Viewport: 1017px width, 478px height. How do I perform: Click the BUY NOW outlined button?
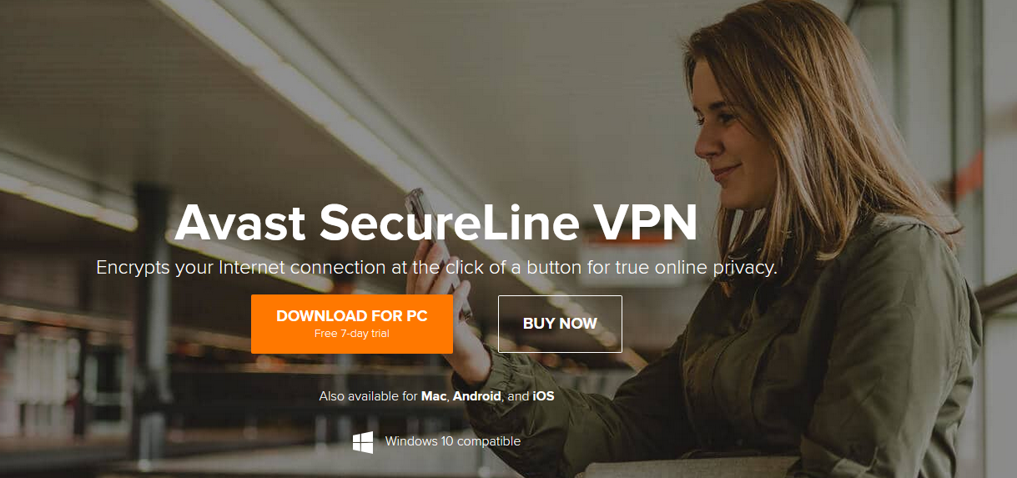[x=560, y=324]
